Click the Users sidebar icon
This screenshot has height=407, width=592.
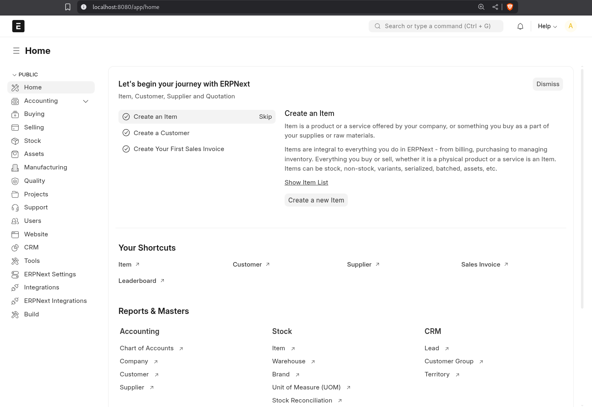(15, 221)
